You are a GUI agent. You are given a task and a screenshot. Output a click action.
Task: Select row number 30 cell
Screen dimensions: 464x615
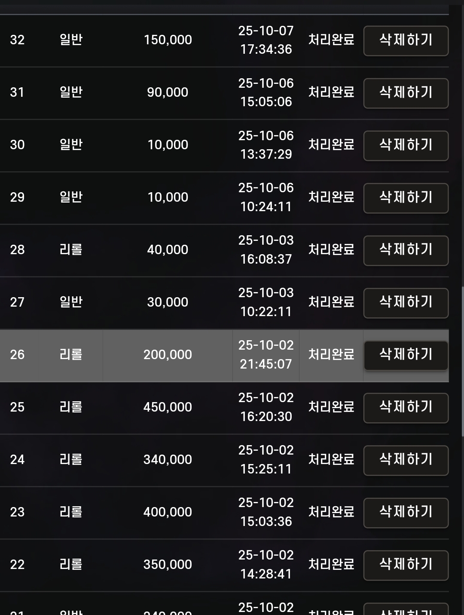click(17, 145)
